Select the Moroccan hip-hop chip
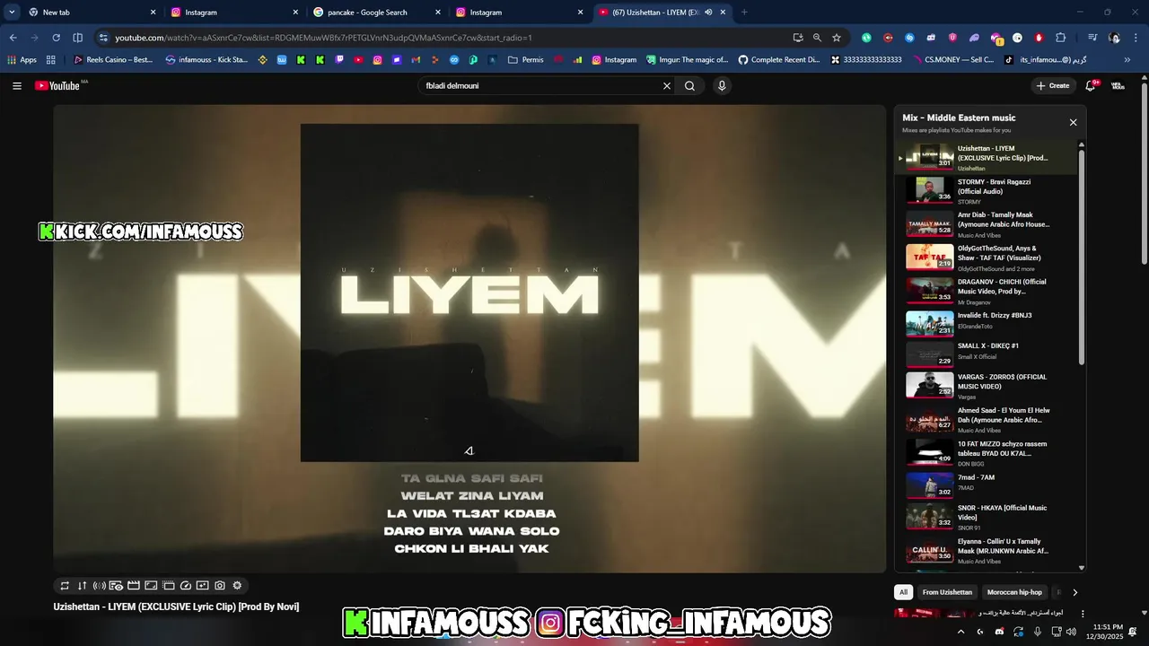The height and width of the screenshot is (646, 1149). 1014,592
